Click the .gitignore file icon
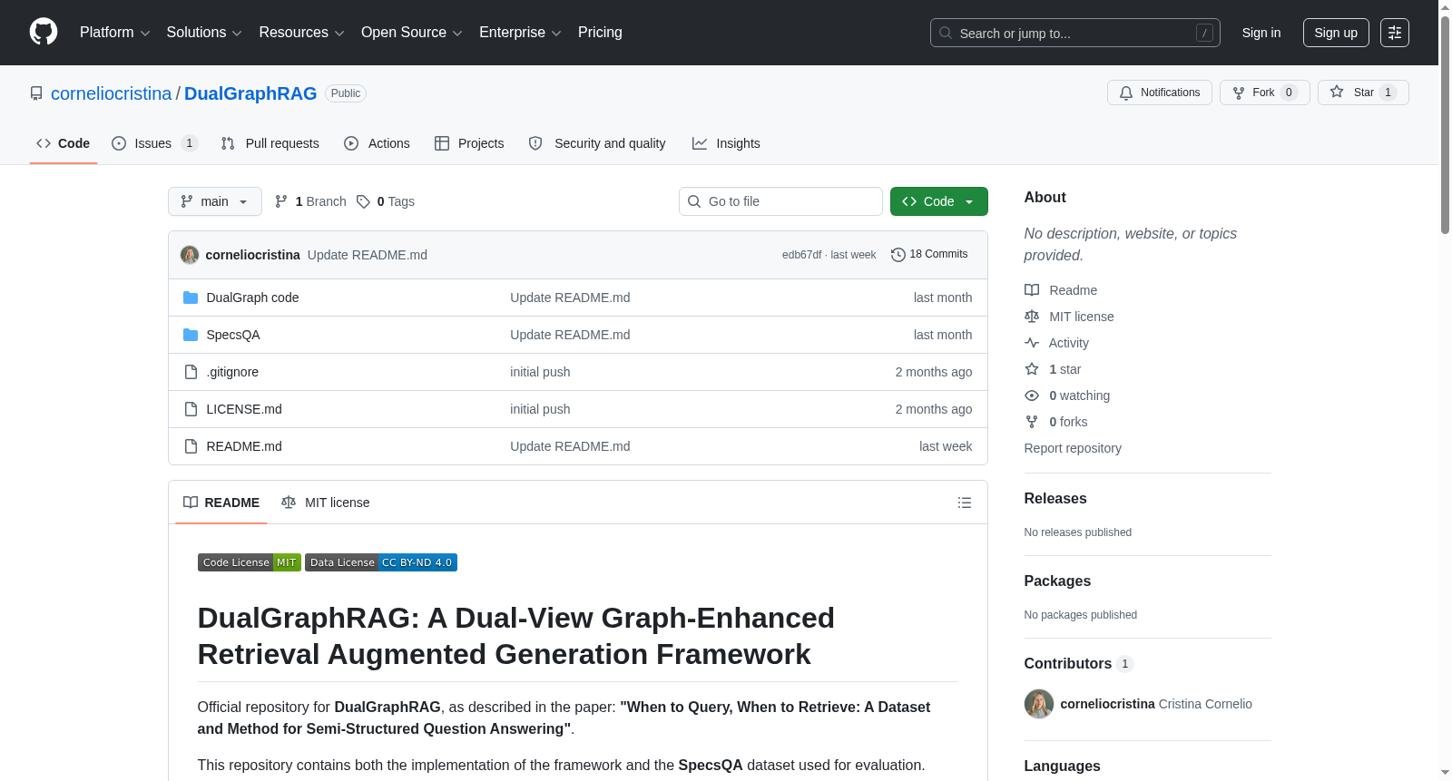The image size is (1452, 781). [191, 372]
